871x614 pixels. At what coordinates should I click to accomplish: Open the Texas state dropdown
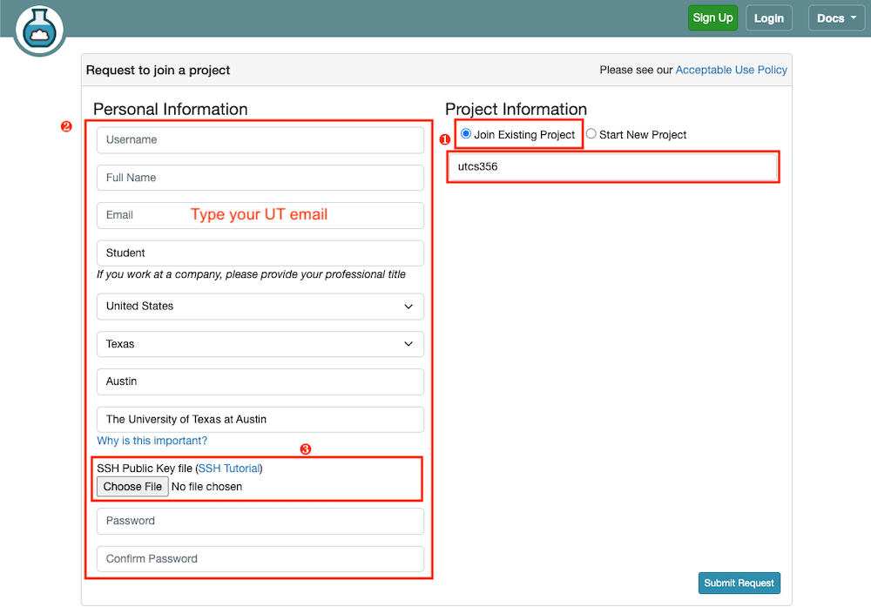260,344
